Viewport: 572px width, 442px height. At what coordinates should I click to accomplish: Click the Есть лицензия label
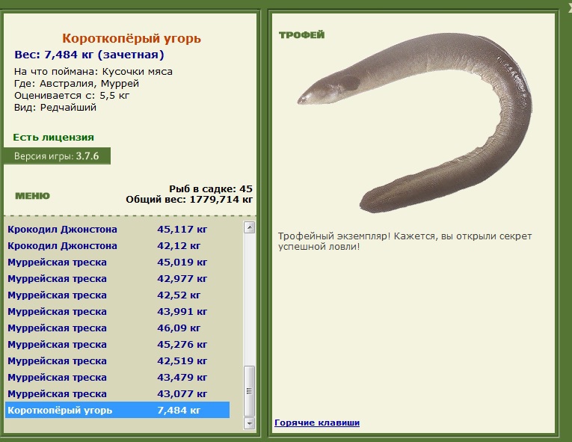coord(54,138)
